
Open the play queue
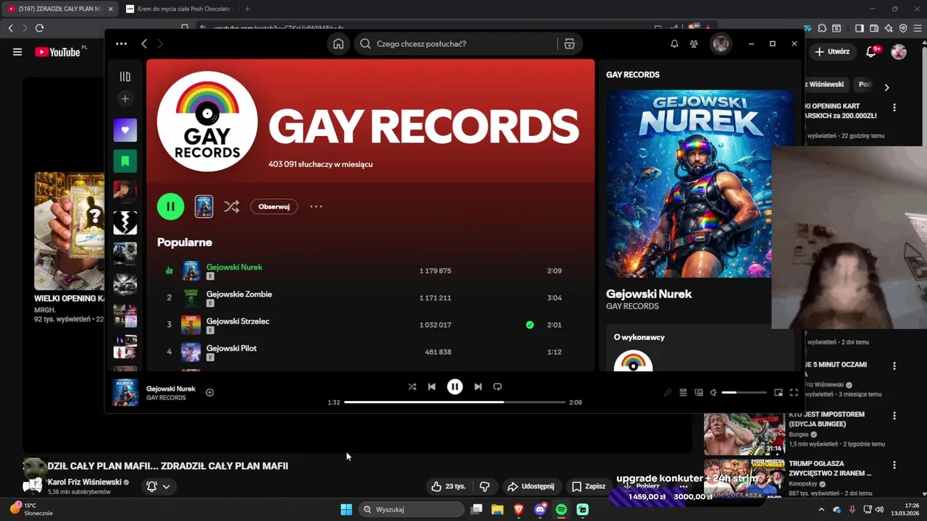pos(683,392)
